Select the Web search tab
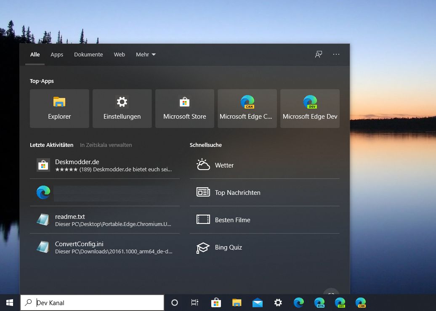 coord(119,55)
